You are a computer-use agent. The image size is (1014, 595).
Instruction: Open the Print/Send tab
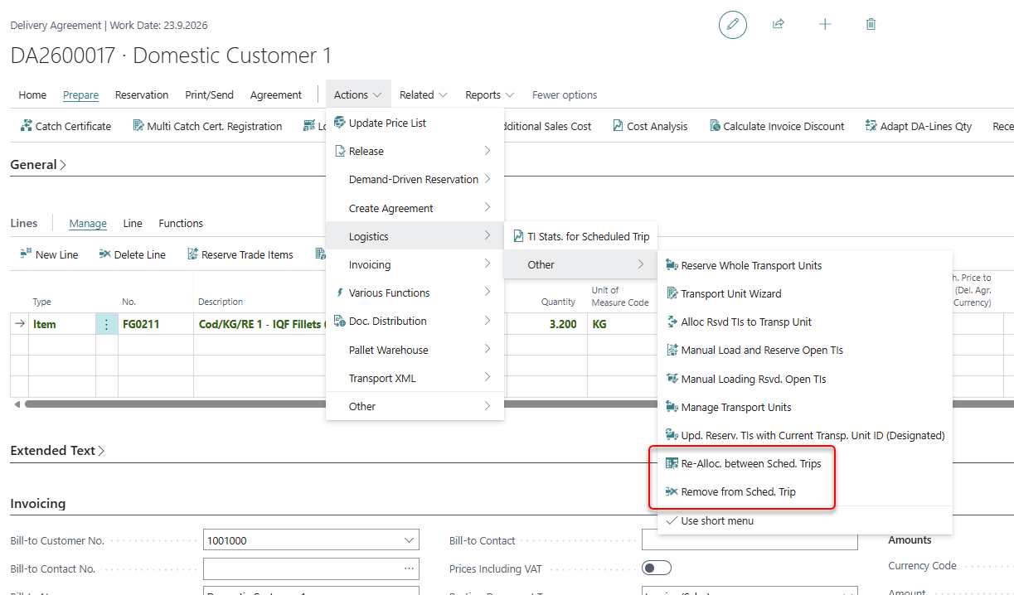pyautogui.click(x=209, y=94)
